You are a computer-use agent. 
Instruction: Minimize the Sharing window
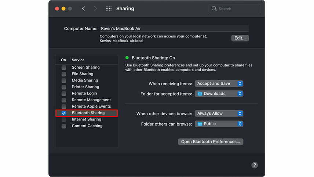(63, 8)
